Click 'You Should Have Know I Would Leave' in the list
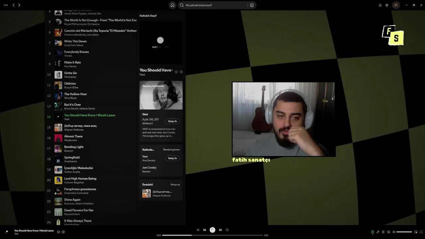The height and width of the screenshot is (239, 425). tap(90, 115)
